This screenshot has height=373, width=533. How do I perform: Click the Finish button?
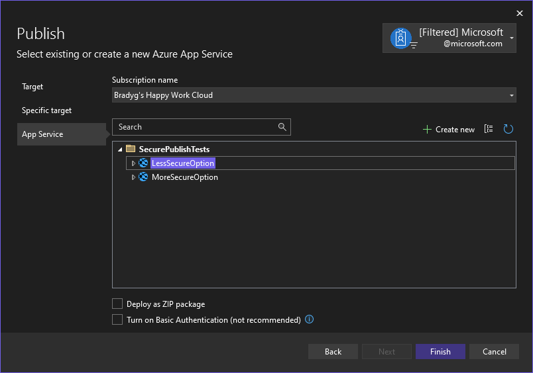[x=440, y=352]
